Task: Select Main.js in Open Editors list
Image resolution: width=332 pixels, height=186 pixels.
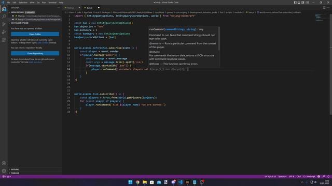Action: (35, 16)
